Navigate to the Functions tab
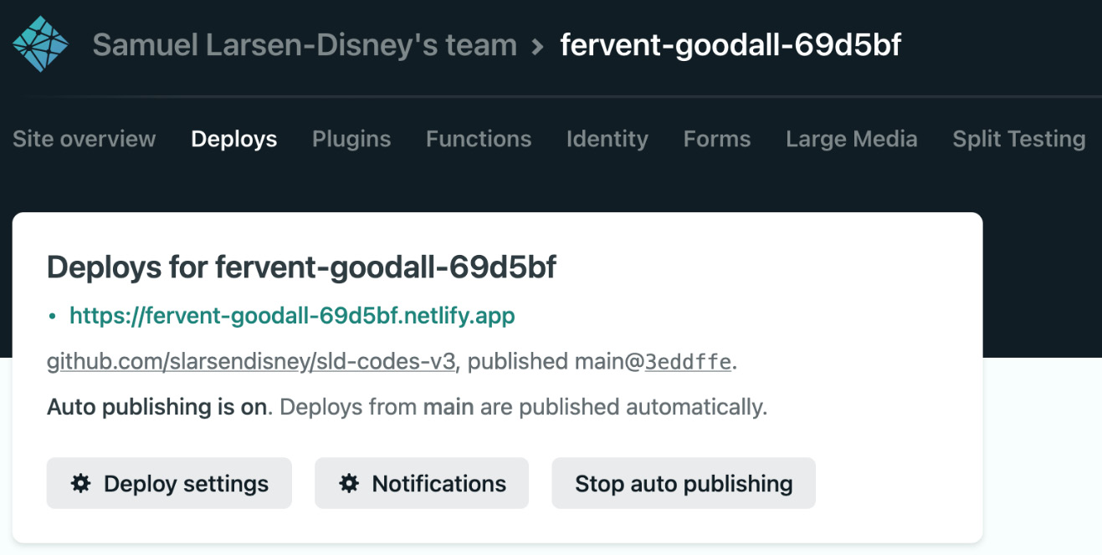This screenshot has height=555, width=1102. (479, 139)
